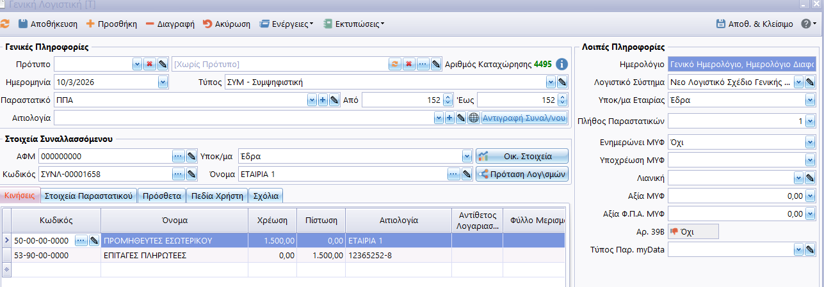Click the Οικ. Στοιχεία button
Screen dimensions: 824x287
tap(522, 156)
